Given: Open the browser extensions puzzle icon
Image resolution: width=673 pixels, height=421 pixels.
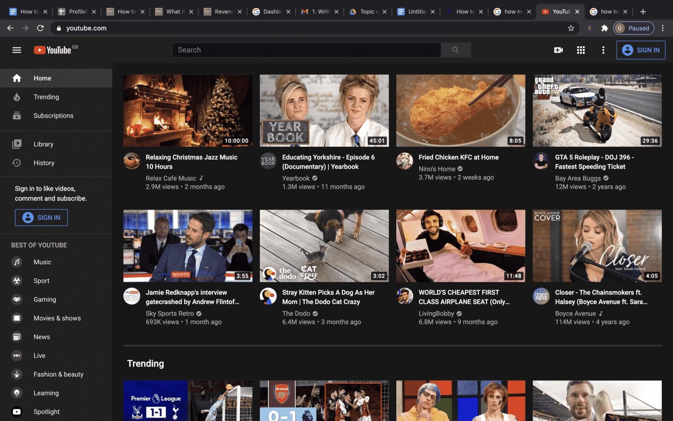Looking at the screenshot, I should [604, 28].
